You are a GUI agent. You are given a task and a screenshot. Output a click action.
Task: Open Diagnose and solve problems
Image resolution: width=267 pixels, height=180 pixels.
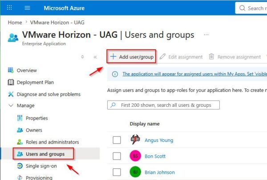[x=44, y=94]
